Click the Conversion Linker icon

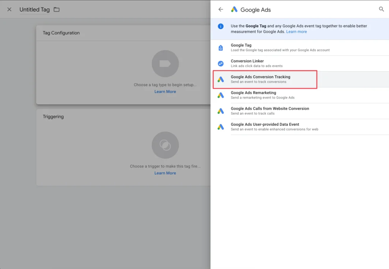pos(221,63)
